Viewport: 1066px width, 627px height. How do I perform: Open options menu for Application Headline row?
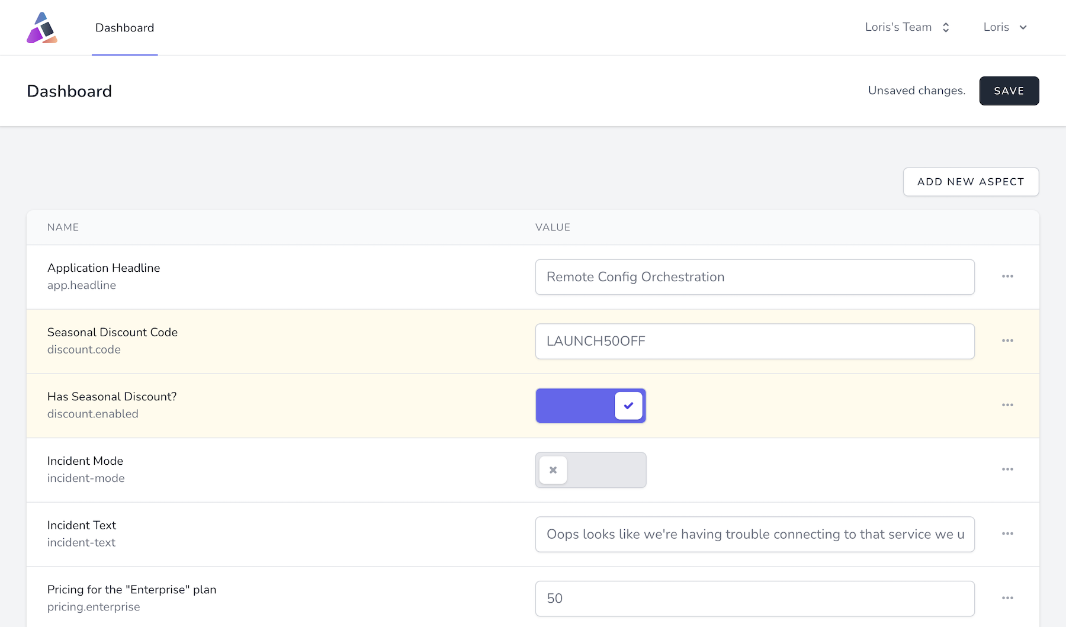click(x=1007, y=276)
